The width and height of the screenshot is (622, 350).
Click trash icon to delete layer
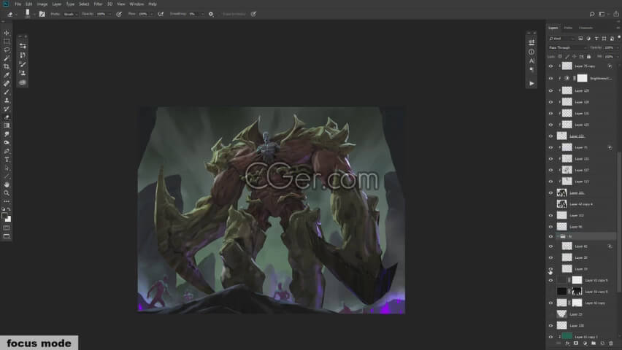[611, 343]
